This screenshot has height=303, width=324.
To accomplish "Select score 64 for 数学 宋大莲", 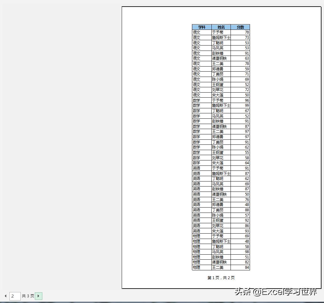I will (x=240, y=163).
